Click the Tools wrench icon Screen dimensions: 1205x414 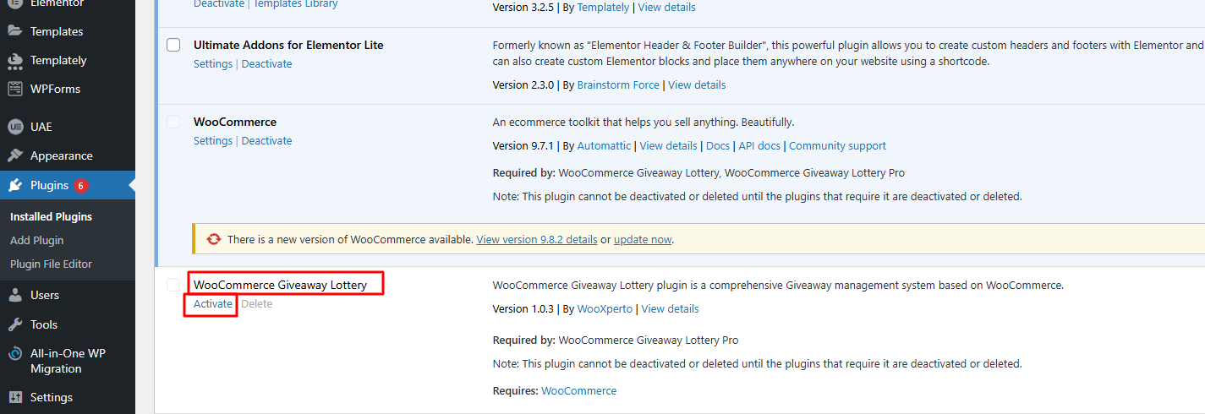pyautogui.click(x=14, y=324)
